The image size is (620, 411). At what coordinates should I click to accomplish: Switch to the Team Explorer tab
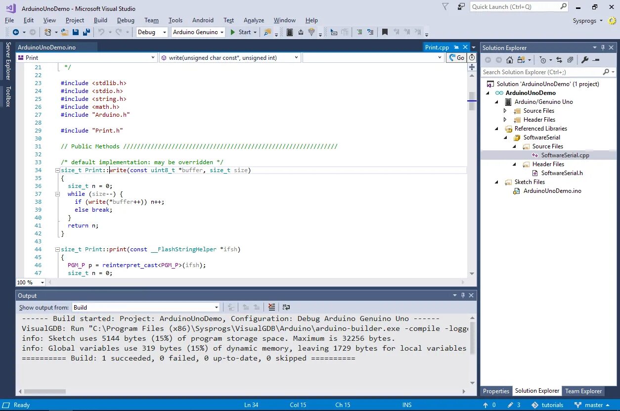(583, 391)
